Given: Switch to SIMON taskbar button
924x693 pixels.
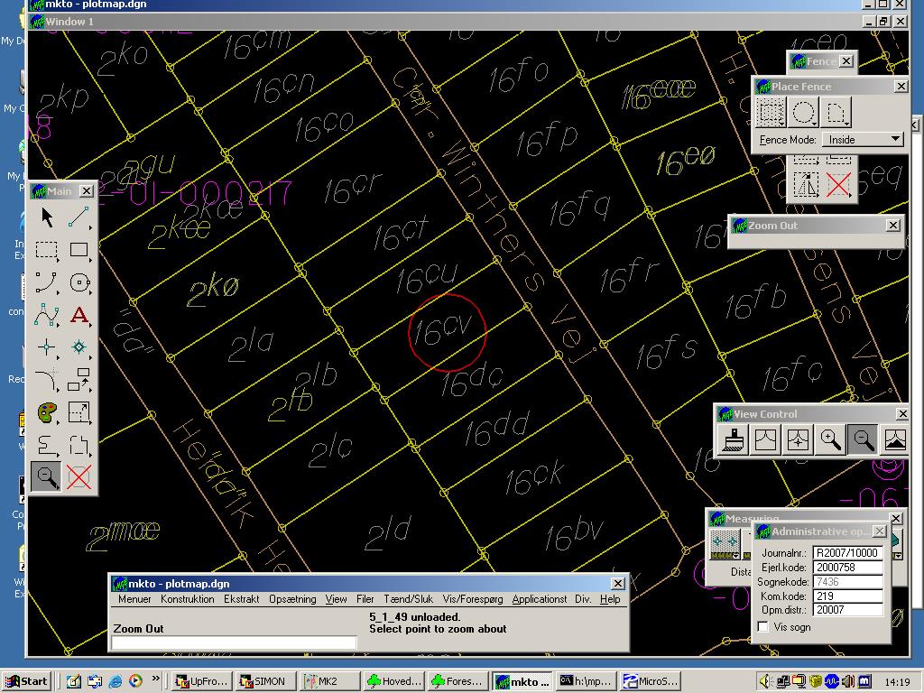Looking at the screenshot, I should point(265,681).
